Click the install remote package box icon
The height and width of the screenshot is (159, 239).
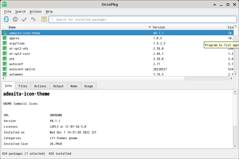click(x=44, y=20)
